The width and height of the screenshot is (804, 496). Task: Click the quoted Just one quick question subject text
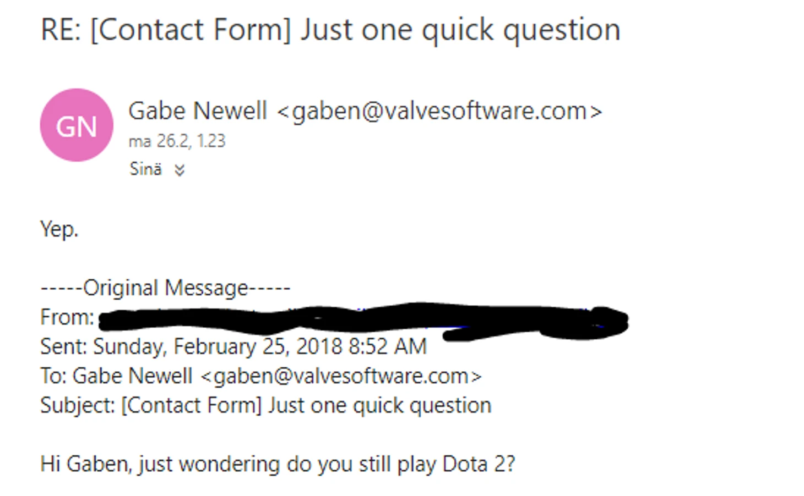click(379, 406)
